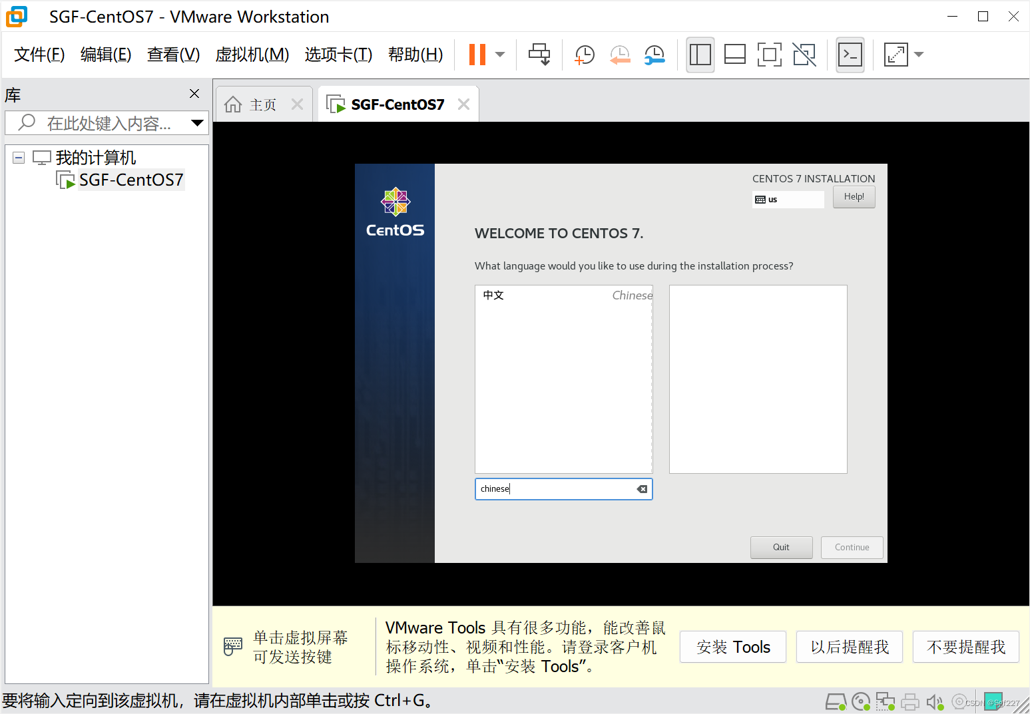Enter full screen mode icon
Viewport: 1030px width, 714px height.
coord(770,55)
